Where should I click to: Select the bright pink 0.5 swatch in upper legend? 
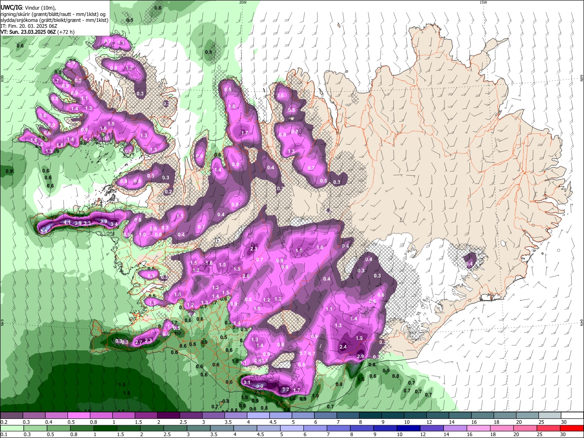[78, 415]
